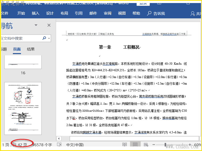Click the Share person icon
The width and height of the screenshot is (202, 151).
coord(193,14)
